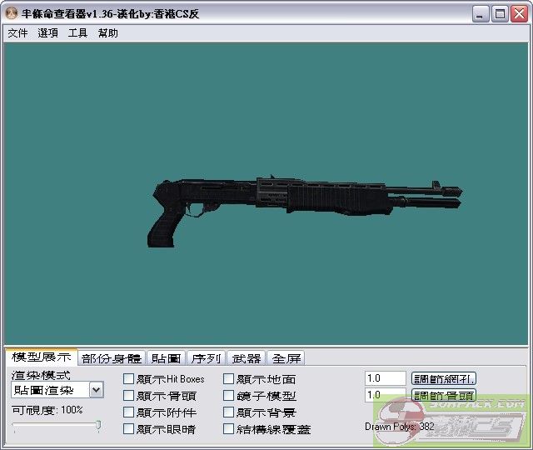Screen dimensions: 533x450
Task: Switch to the 武器 tab
Action: (x=247, y=358)
